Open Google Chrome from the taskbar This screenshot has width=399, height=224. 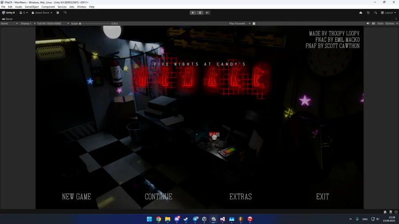(x=159, y=219)
